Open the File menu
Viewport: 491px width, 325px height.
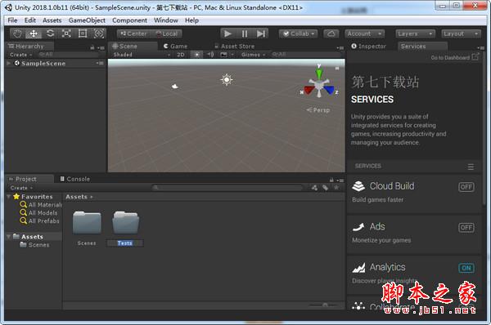[12, 20]
